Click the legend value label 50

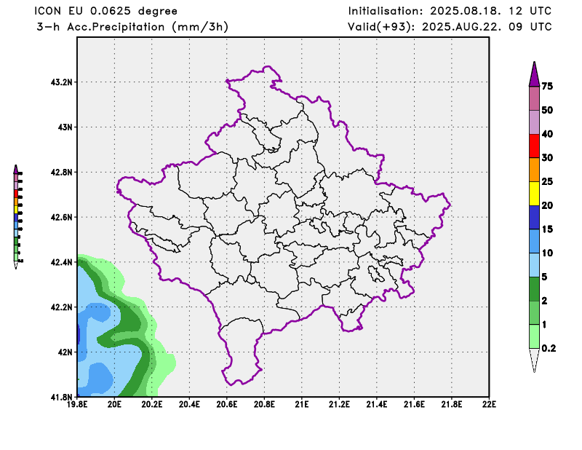(x=547, y=110)
